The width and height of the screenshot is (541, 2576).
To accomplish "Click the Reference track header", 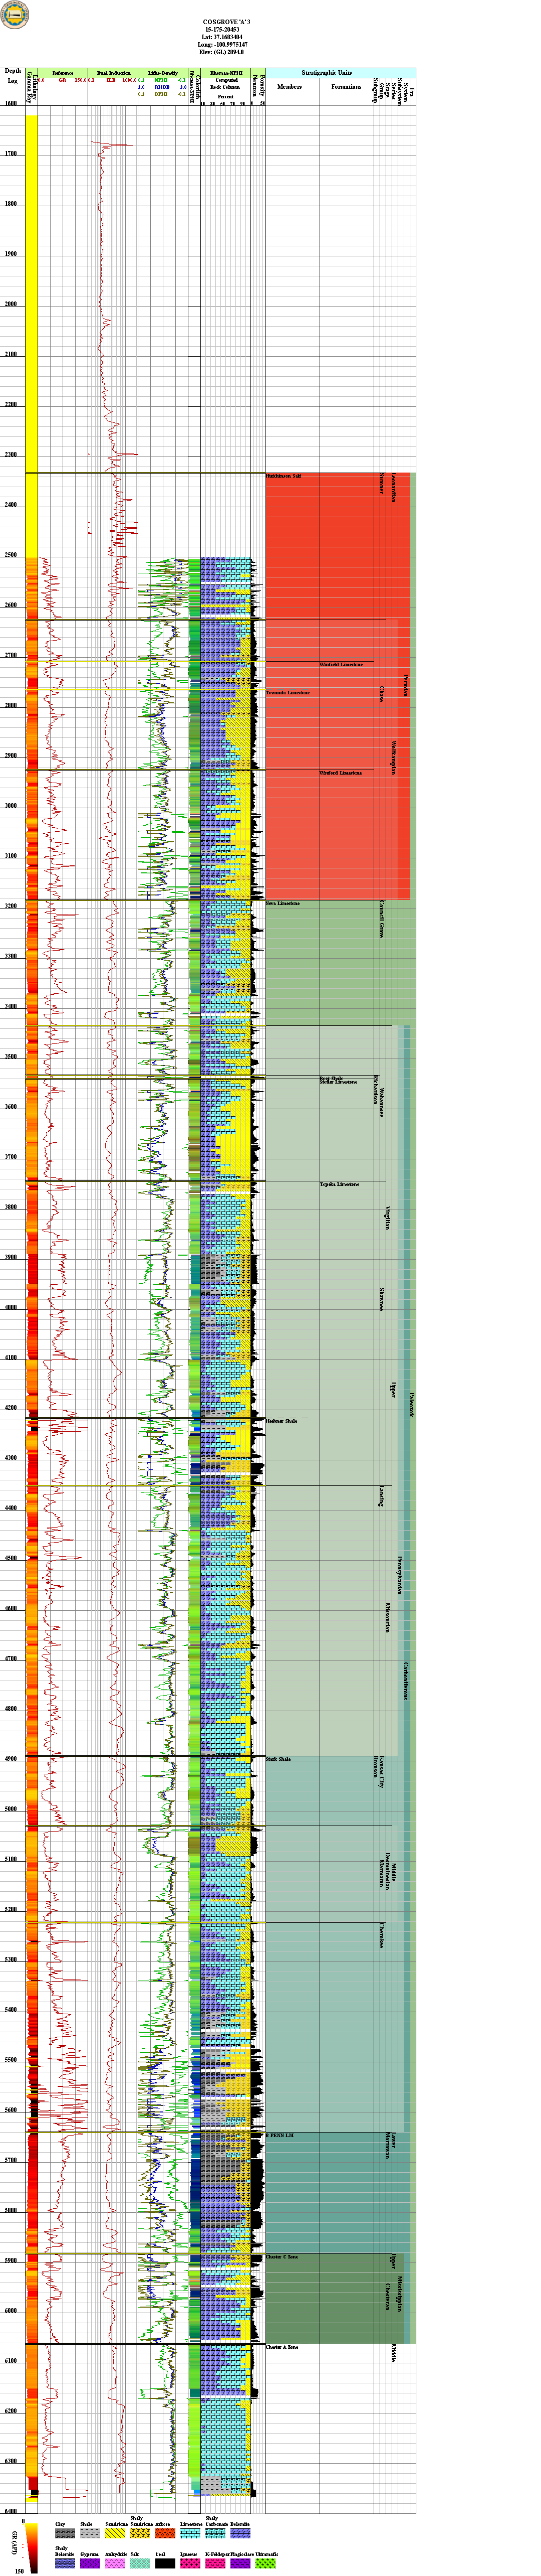I will 63,73.
